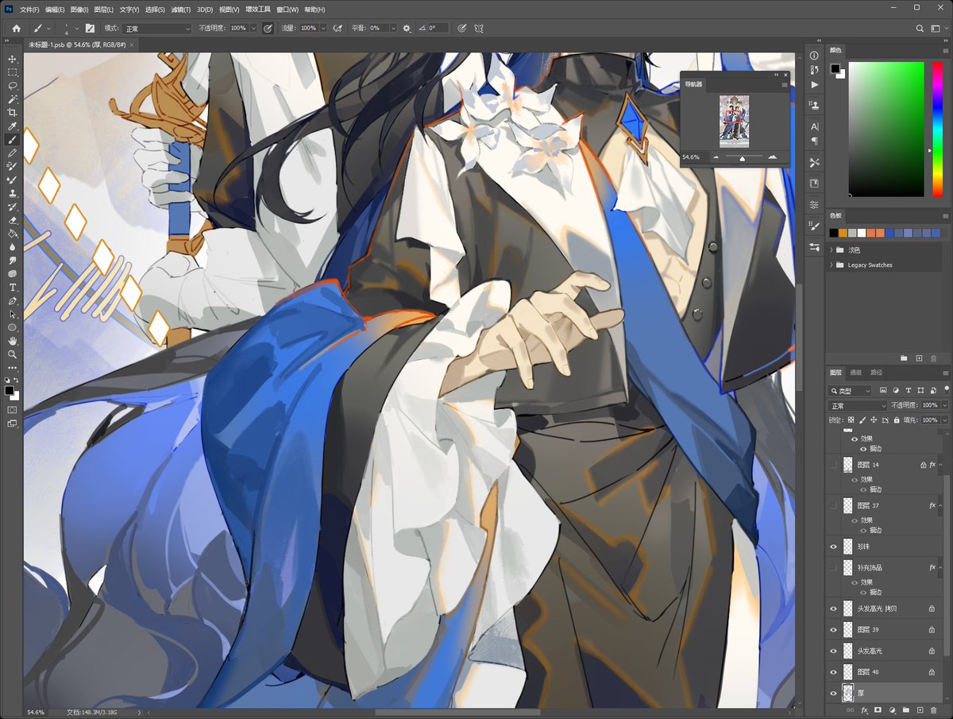Viewport: 953px width, 719px height.
Task: Hide the 头发高光 拷贝 layer
Action: point(833,609)
